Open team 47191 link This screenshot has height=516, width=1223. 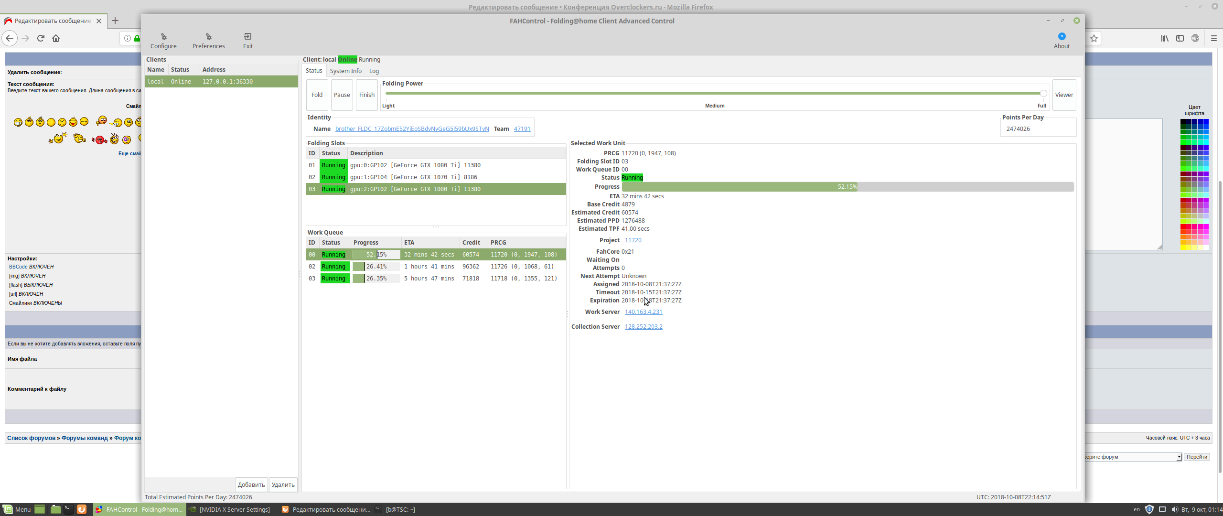click(x=522, y=129)
